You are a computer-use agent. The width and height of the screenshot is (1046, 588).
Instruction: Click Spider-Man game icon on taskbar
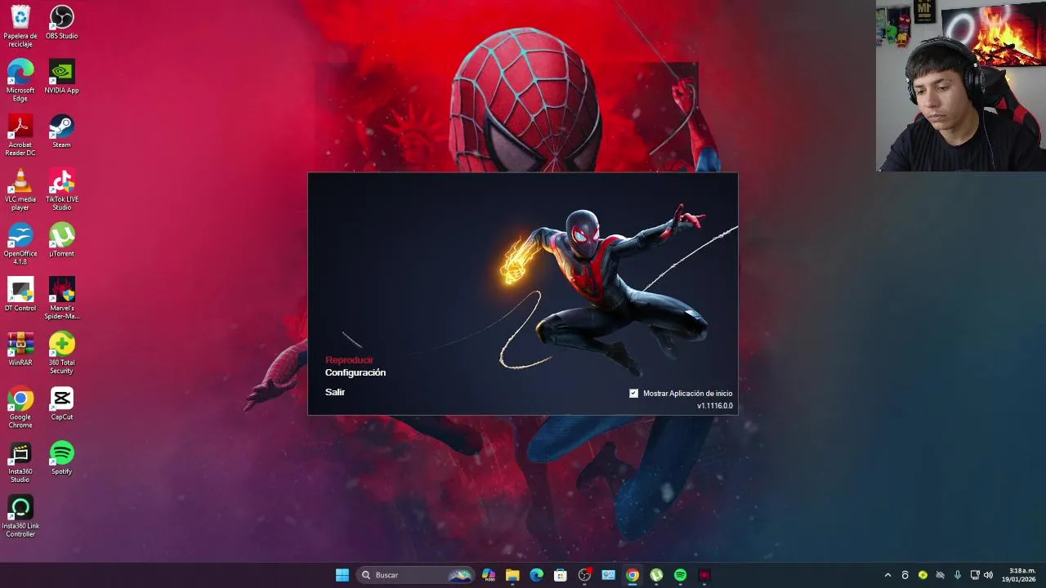click(x=704, y=575)
